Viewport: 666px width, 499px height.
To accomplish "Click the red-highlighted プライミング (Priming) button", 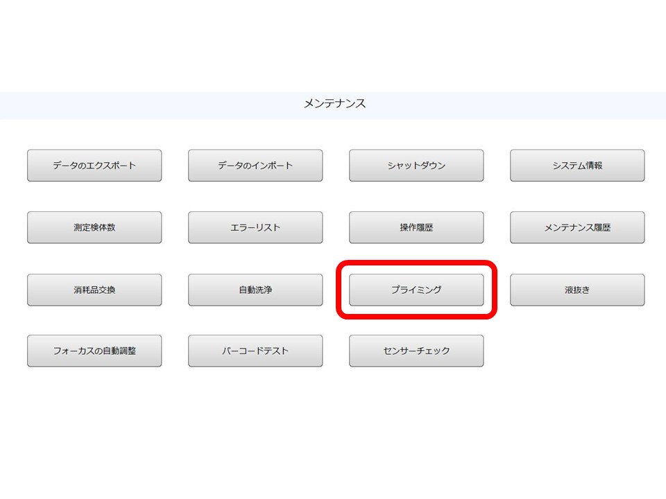I will 416,289.
